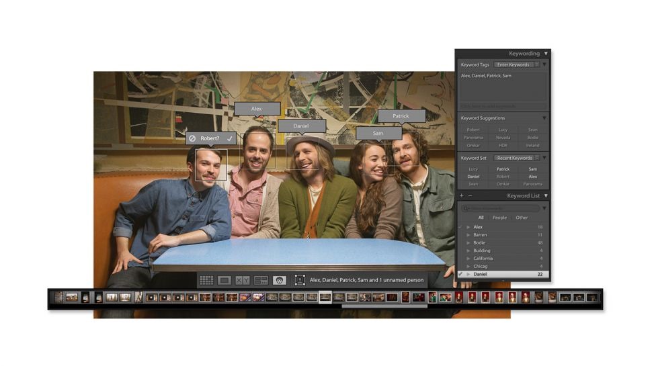
Task: Click plus to add new keyword
Action: click(x=461, y=195)
